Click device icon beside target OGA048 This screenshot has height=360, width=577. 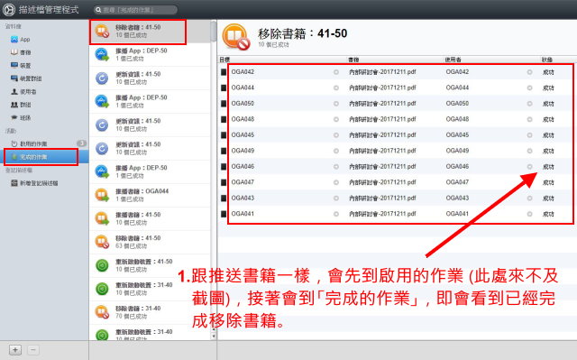point(224,119)
